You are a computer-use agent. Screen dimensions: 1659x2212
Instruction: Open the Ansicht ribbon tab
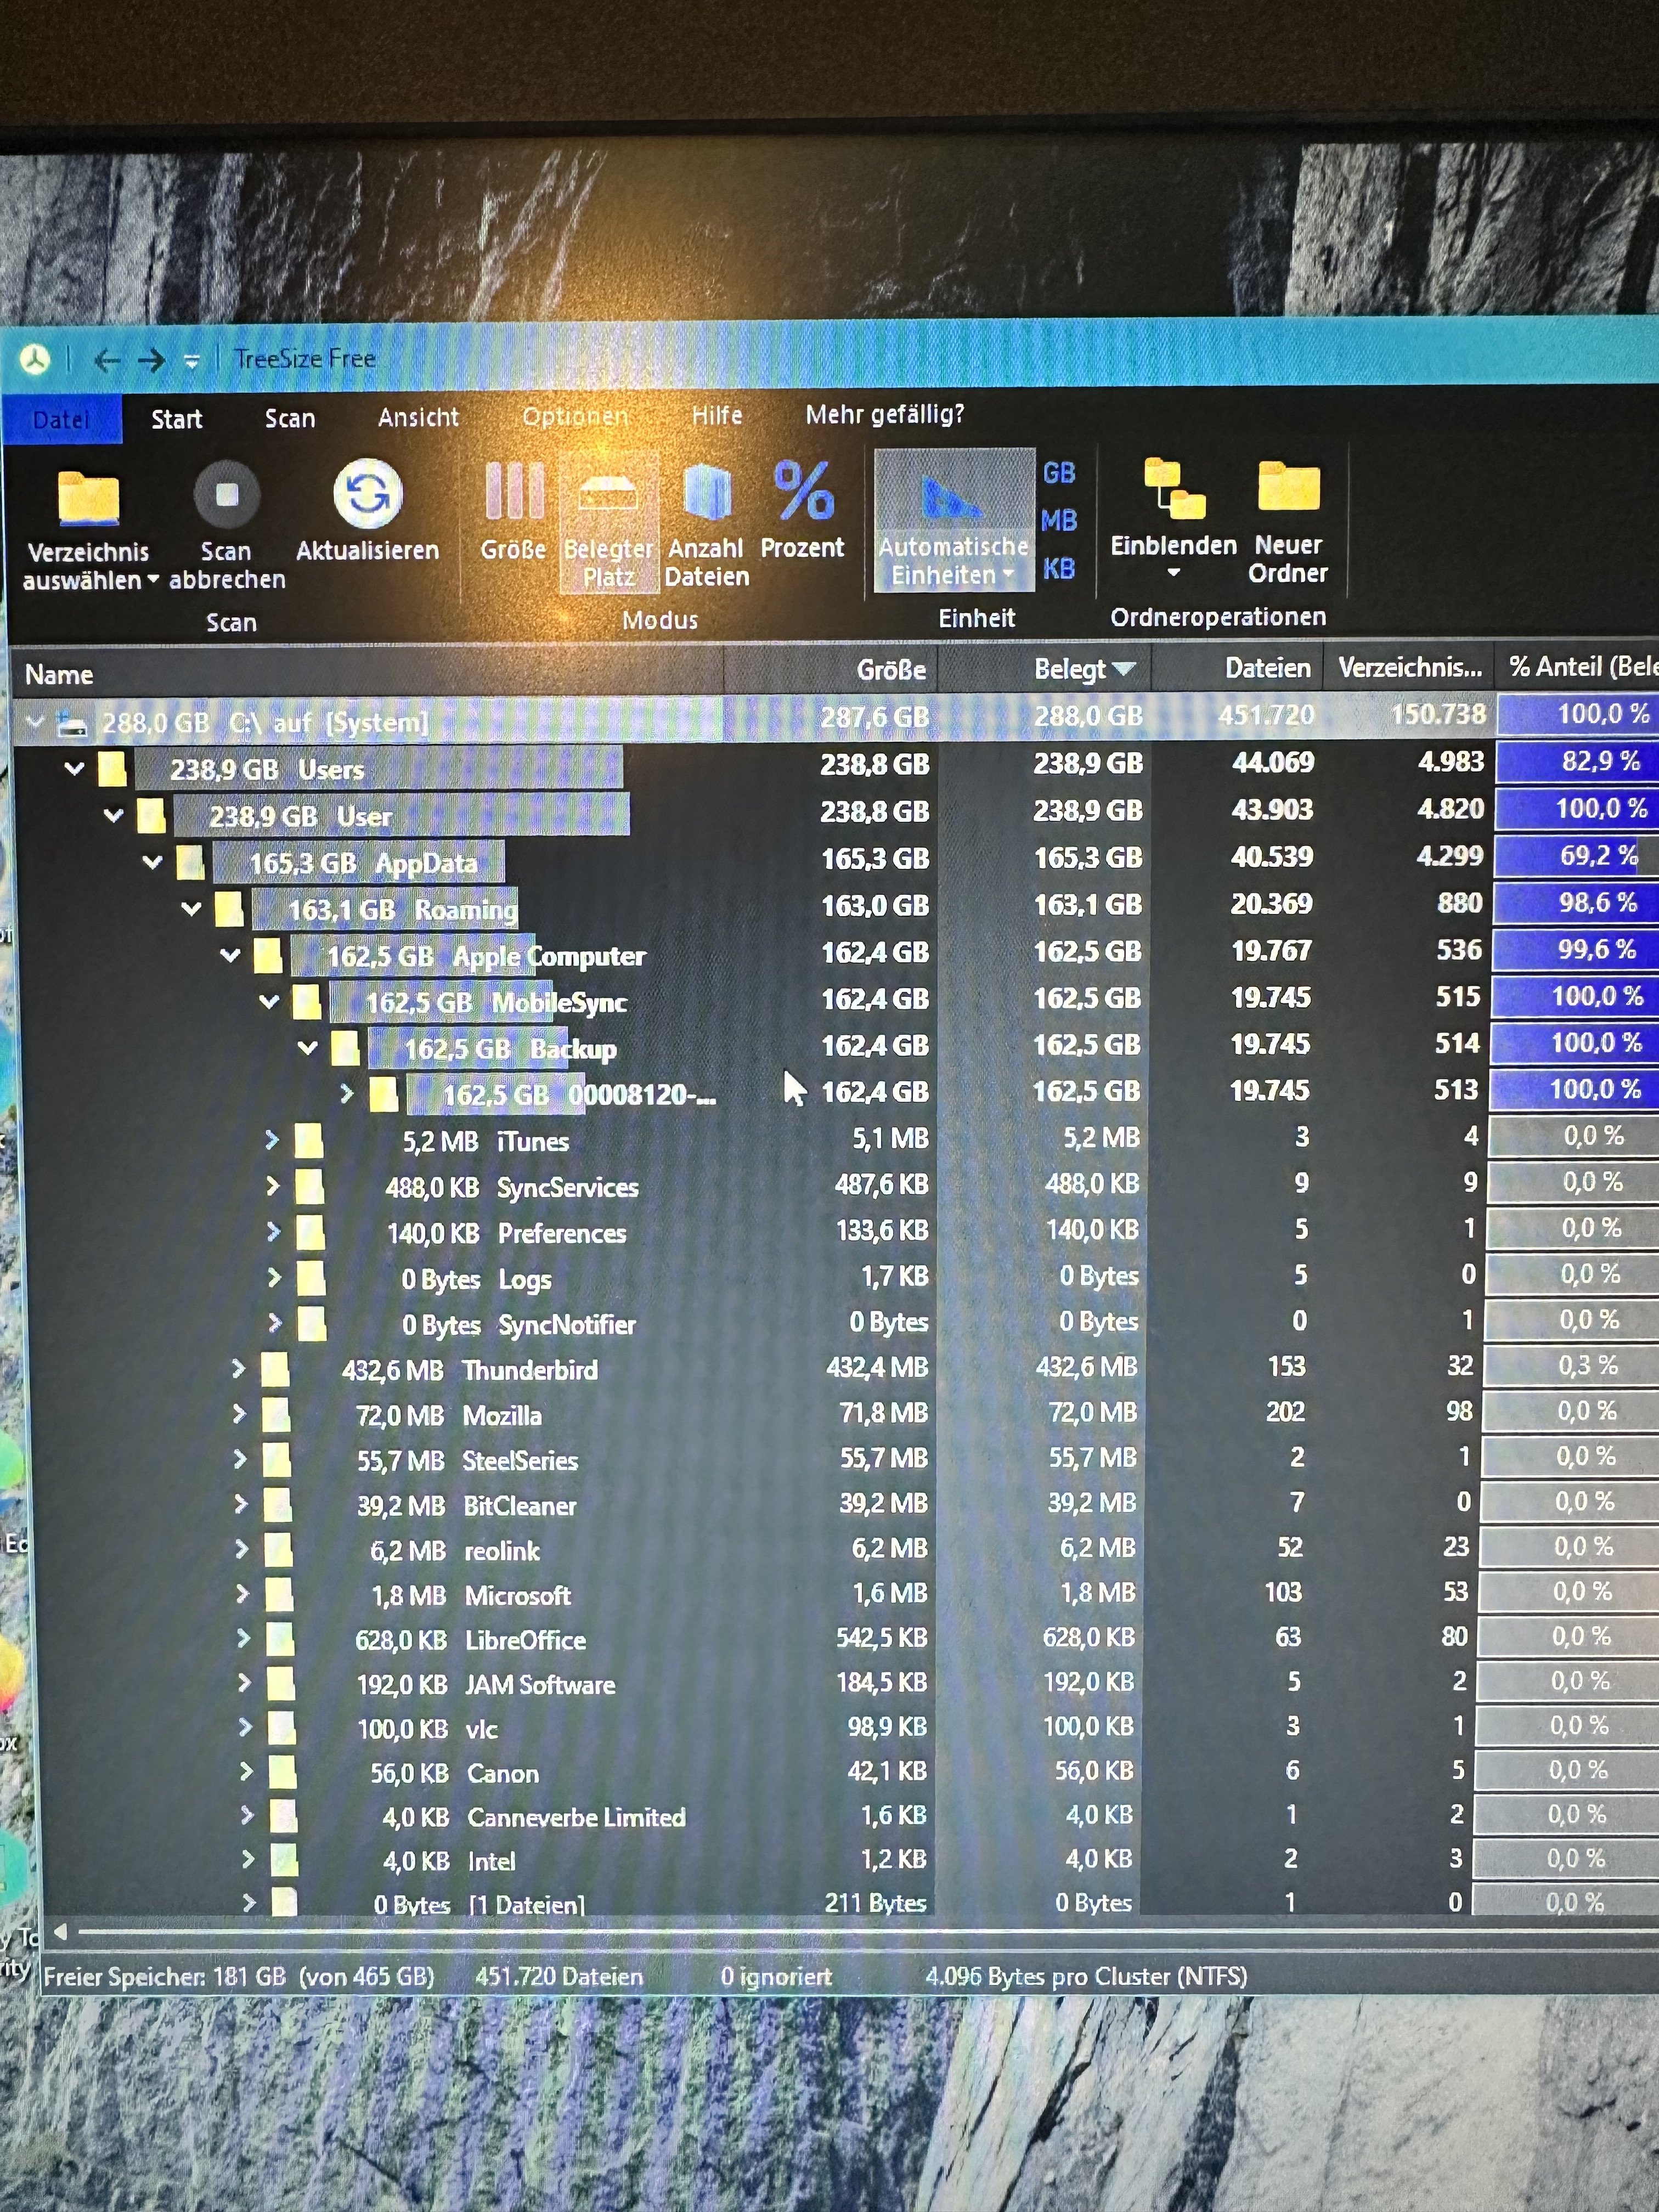click(x=418, y=418)
